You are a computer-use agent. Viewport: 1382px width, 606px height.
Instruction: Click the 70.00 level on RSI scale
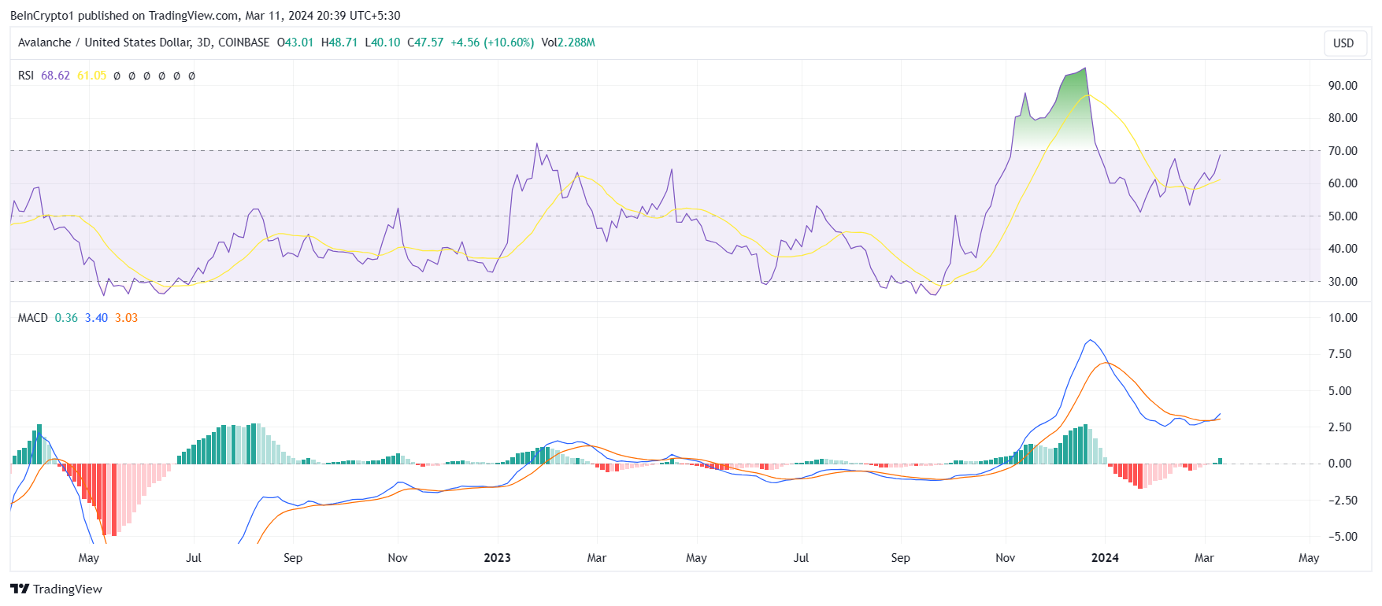tap(1343, 151)
